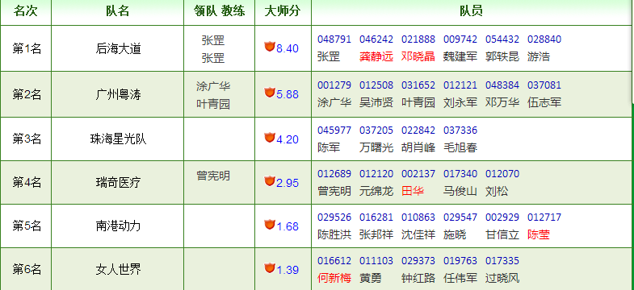Image resolution: width=634 pixels, height=290 pixels.
Task: Select the badge icon beside 1.68
Action: pos(270,225)
